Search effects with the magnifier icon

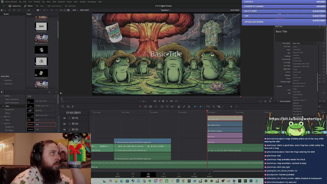[49, 92]
